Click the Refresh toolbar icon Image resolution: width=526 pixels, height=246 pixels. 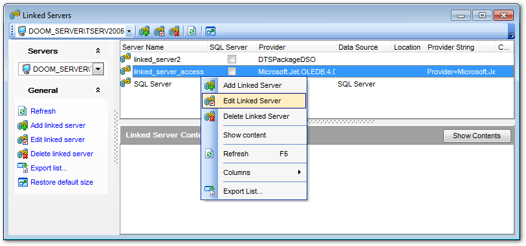coord(192,32)
